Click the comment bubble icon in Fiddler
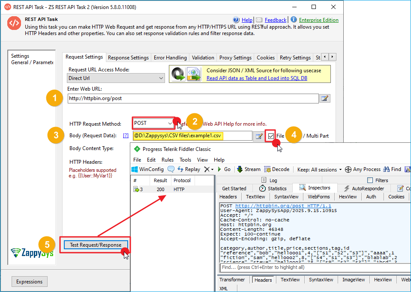 [171, 169]
